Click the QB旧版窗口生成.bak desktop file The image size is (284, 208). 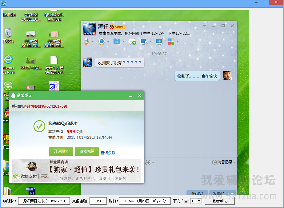54,16
